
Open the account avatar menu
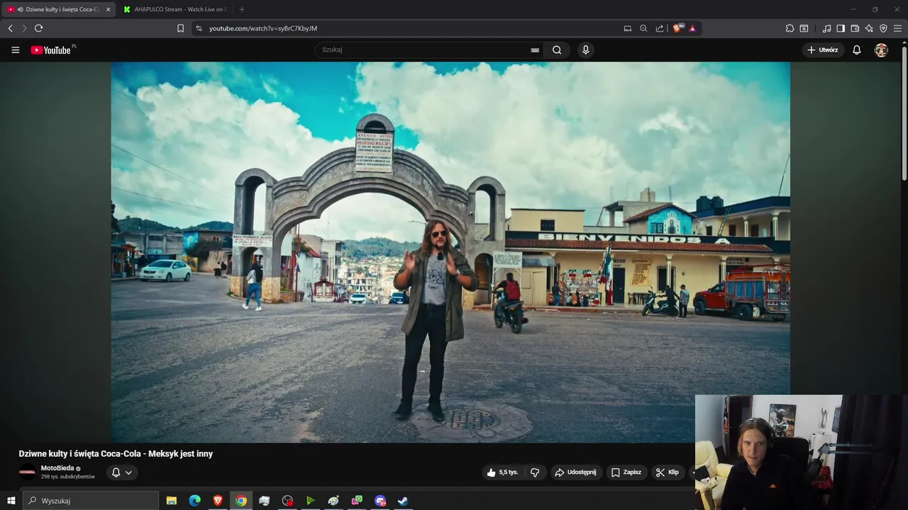tap(881, 50)
